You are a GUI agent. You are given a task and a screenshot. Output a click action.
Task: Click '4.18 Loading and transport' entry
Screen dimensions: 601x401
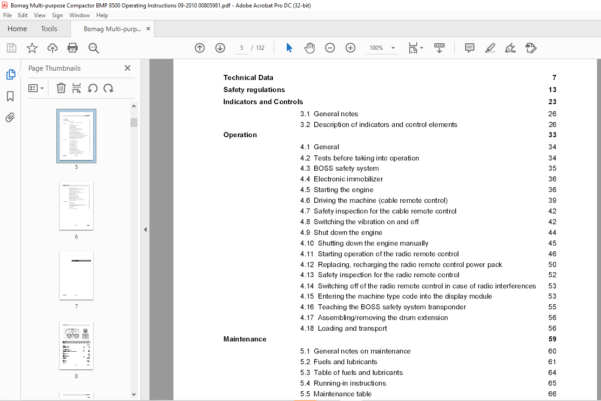click(344, 328)
